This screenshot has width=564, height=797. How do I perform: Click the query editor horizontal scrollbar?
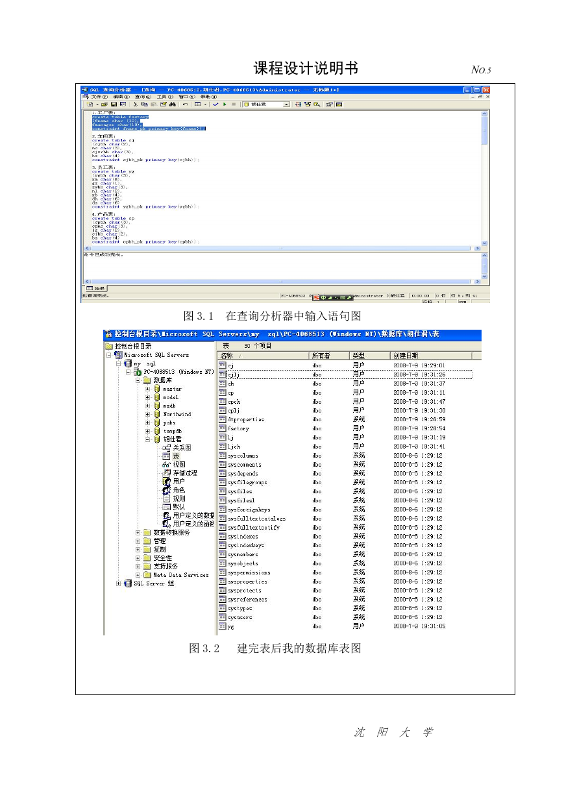pyautogui.click(x=281, y=248)
